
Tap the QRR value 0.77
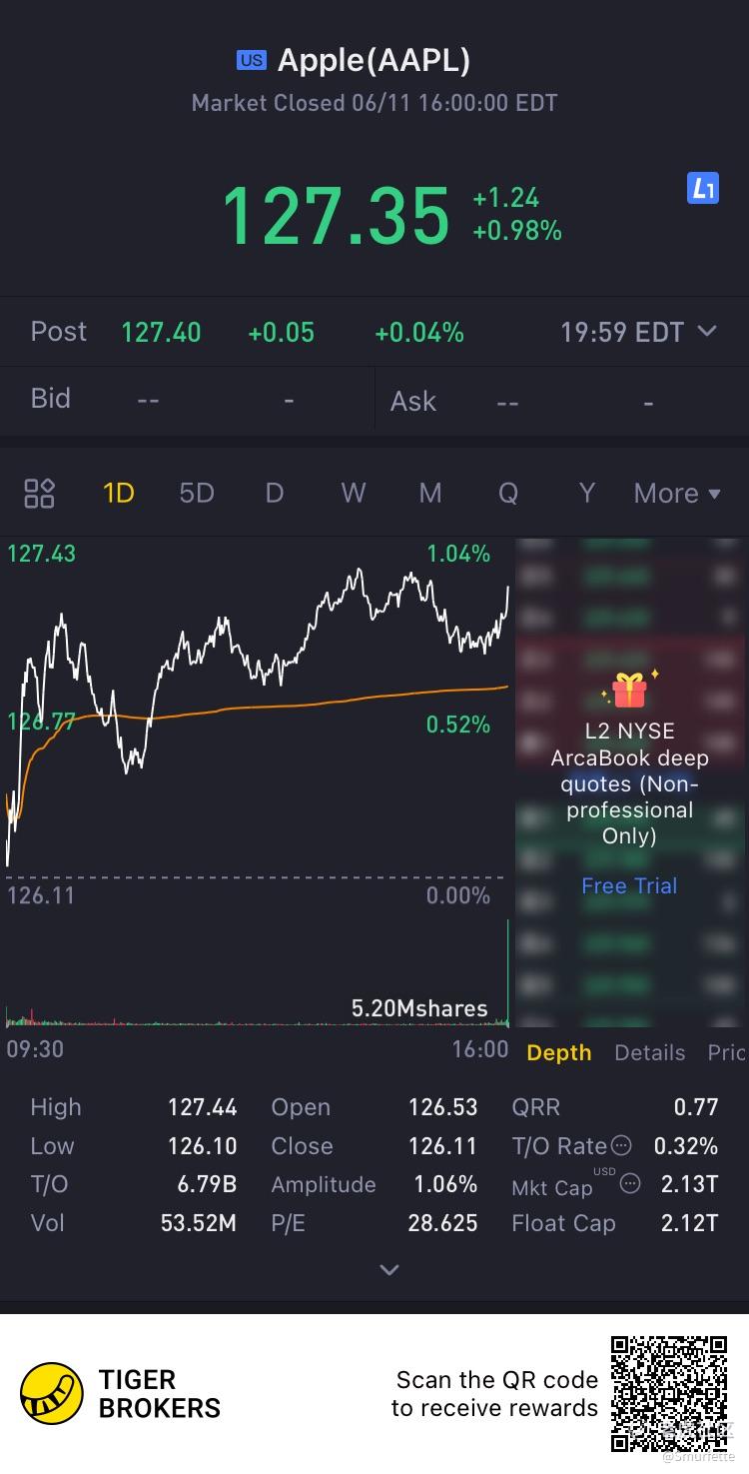point(696,1107)
